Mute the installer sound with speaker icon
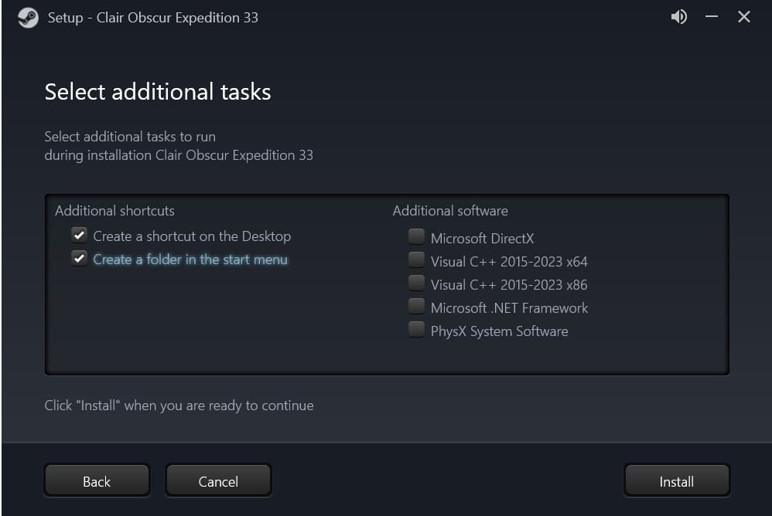 (x=678, y=17)
